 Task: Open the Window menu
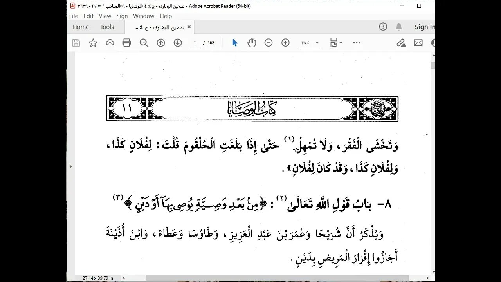144,16
